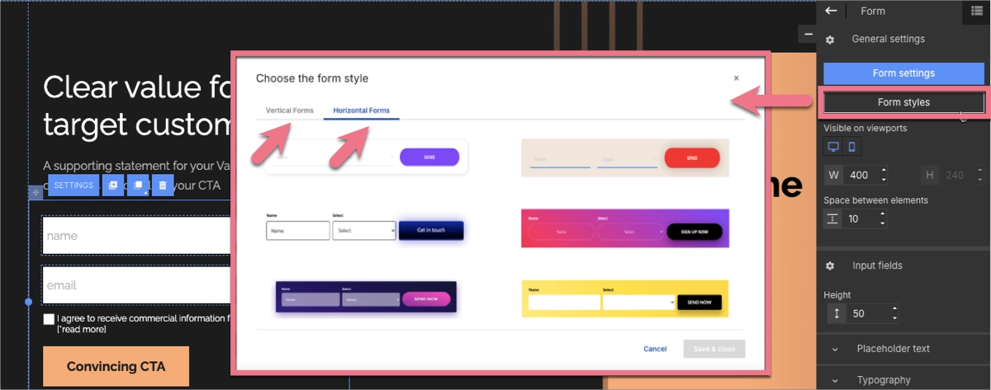This screenshot has width=991, height=390.
Task: Click the Input fields gear icon
Action: [830, 265]
